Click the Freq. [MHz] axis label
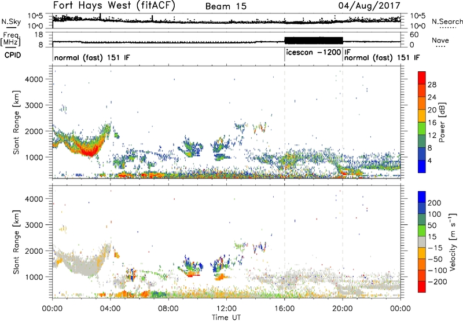The width and height of the screenshot is (463, 321). click(x=10, y=39)
